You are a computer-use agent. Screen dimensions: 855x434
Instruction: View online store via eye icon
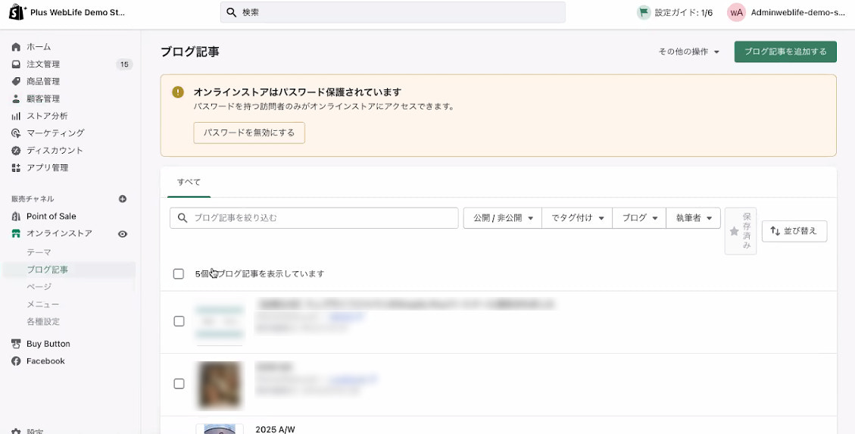[123, 234]
